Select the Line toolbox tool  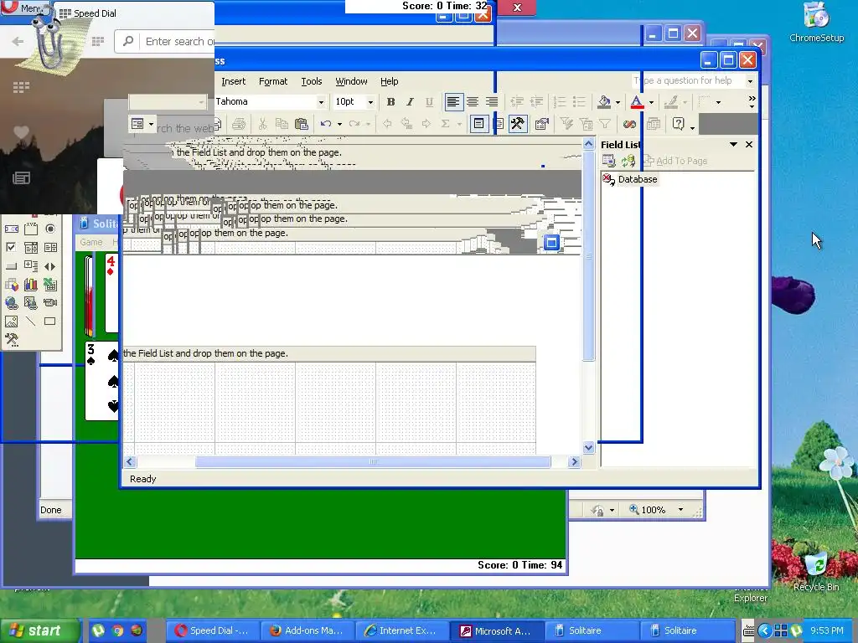coord(31,321)
